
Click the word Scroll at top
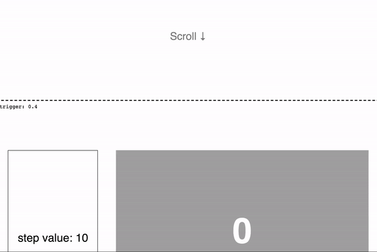point(183,36)
